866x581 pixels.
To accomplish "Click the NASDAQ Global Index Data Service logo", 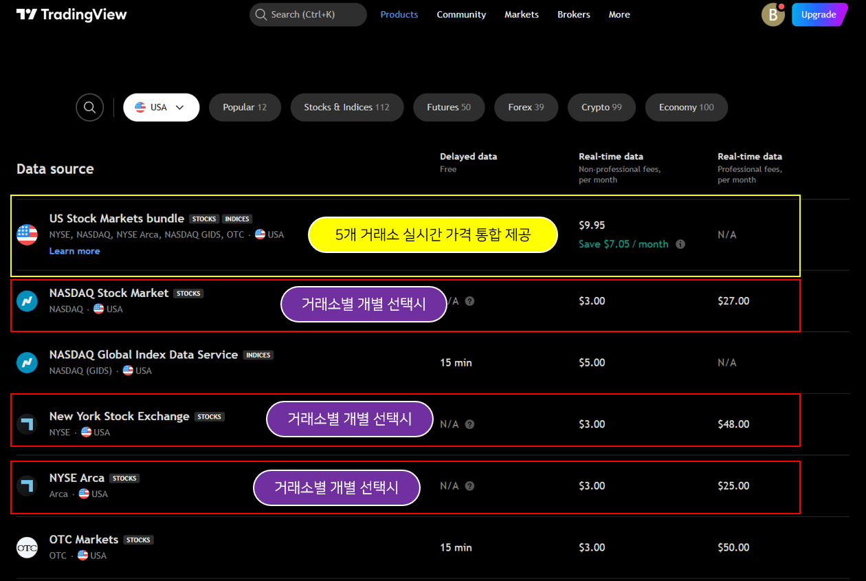I will (27, 363).
